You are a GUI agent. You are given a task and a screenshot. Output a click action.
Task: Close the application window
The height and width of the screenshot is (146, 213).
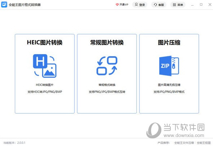tap(210, 4)
